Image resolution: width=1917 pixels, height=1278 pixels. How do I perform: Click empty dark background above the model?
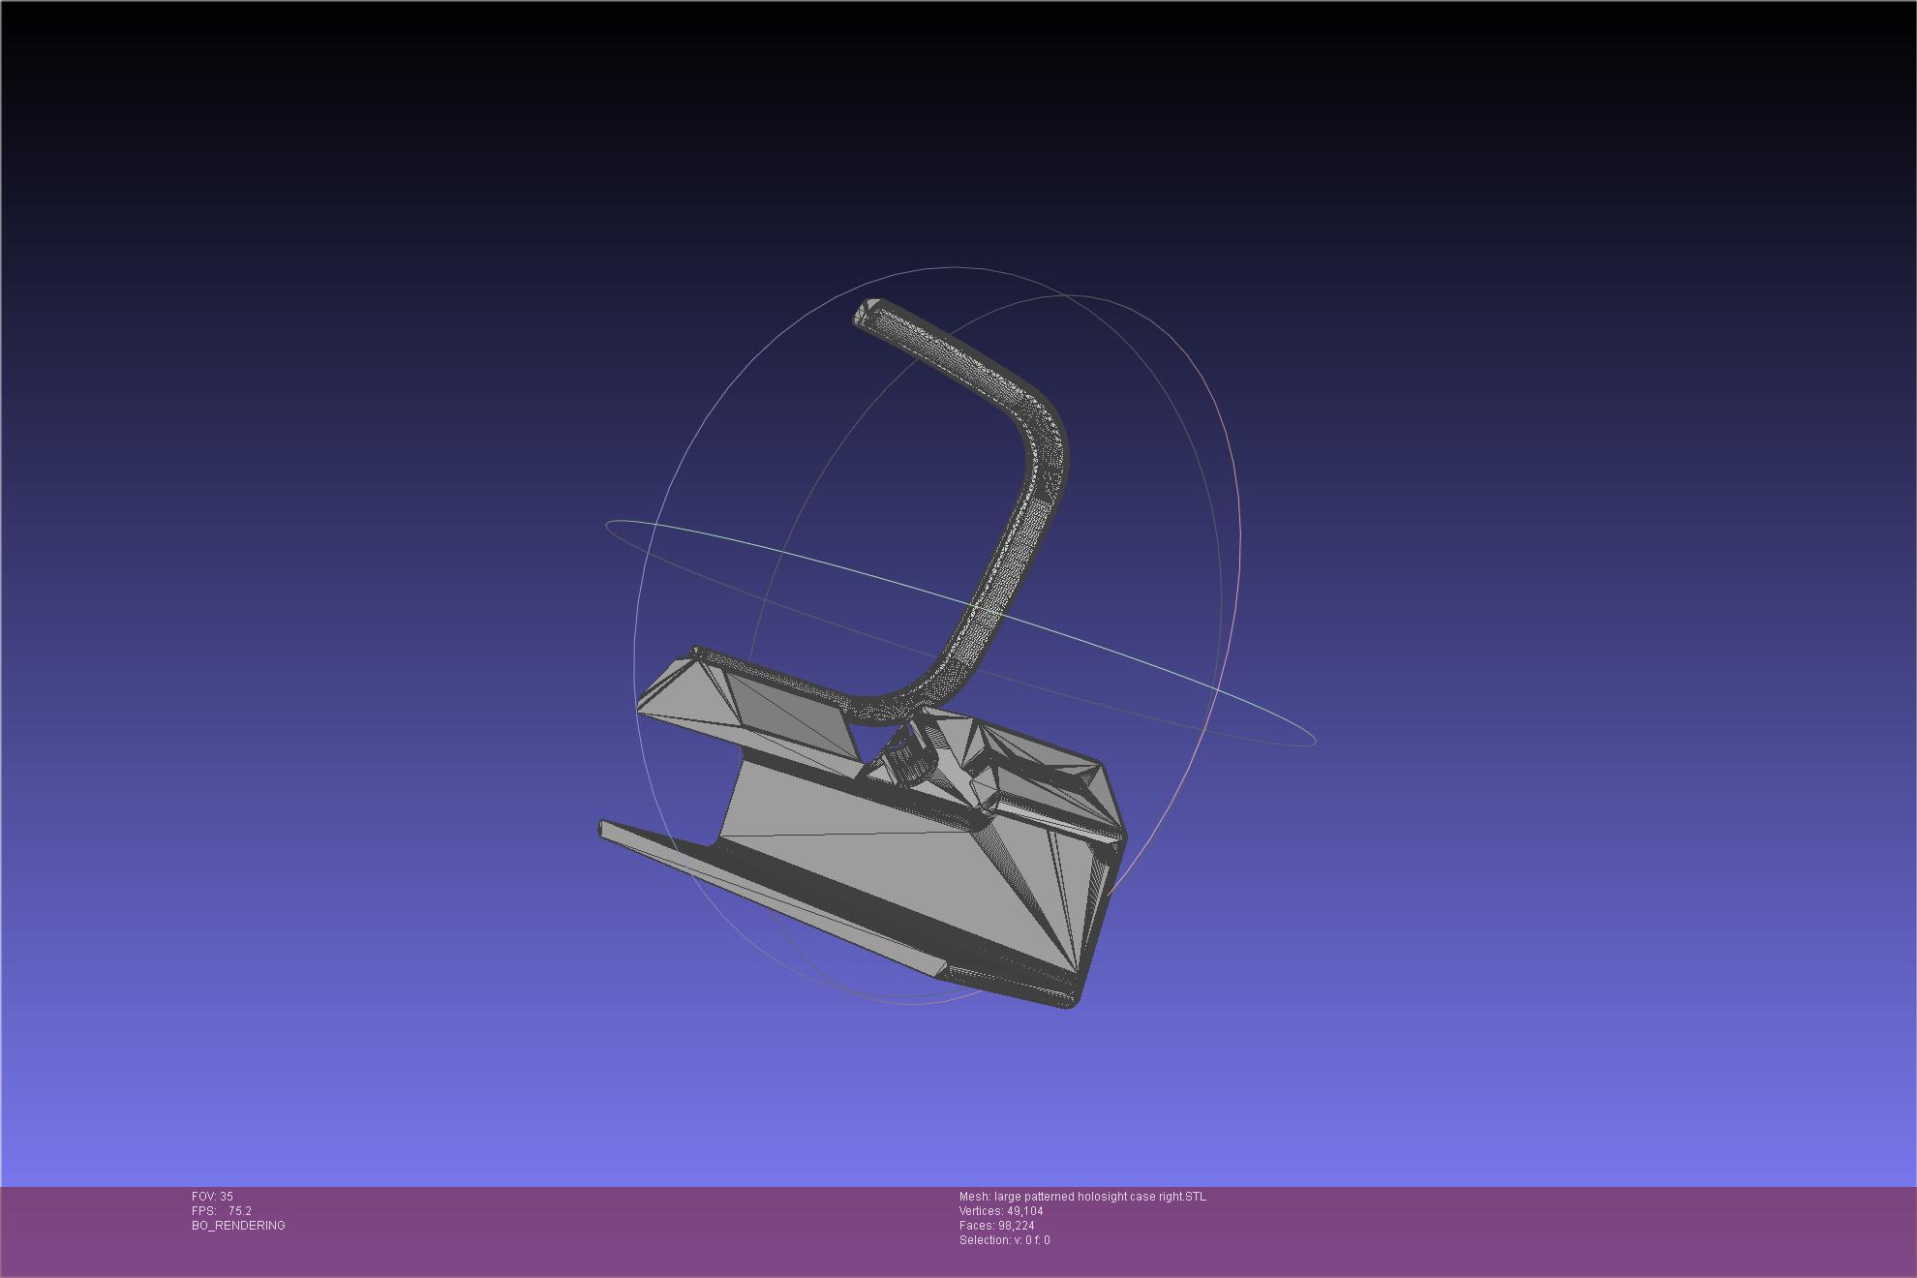(958, 126)
